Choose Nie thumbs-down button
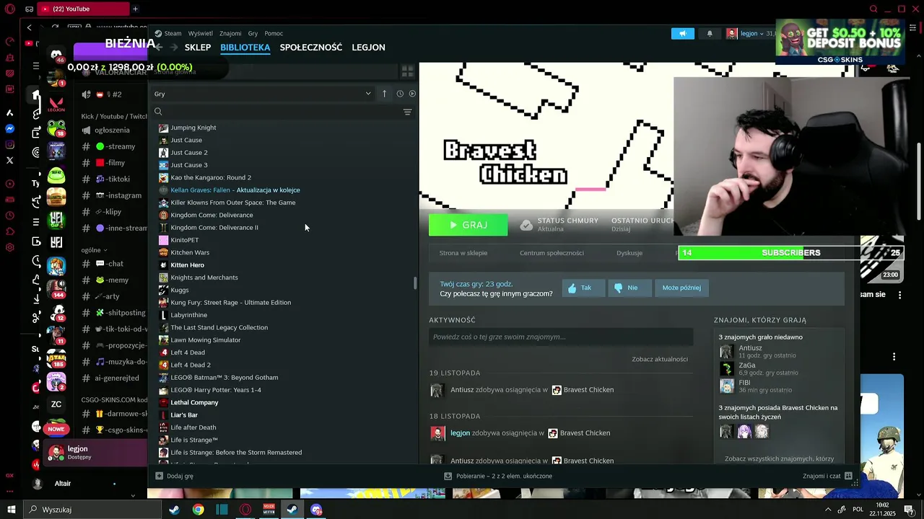The image size is (924, 519). [x=629, y=288]
